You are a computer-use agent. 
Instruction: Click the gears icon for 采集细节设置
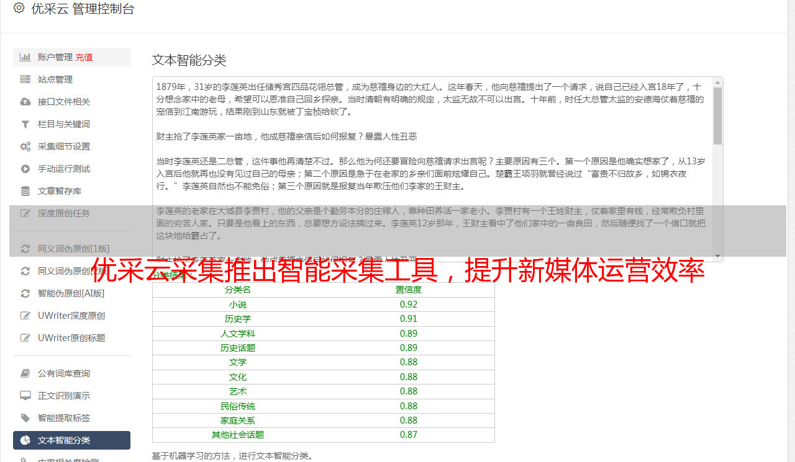pyautogui.click(x=25, y=146)
